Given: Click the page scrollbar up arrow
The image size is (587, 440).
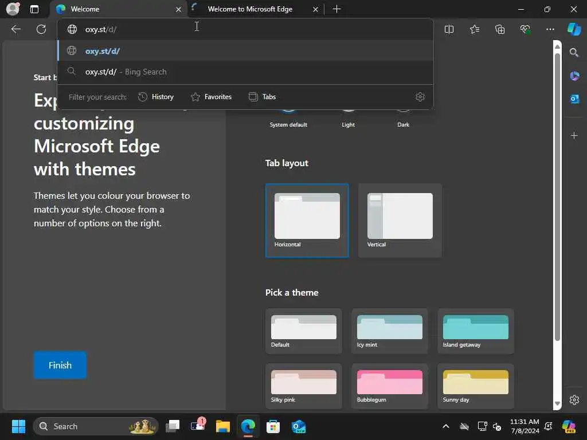Looking at the screenshot, I should point(557,46).
